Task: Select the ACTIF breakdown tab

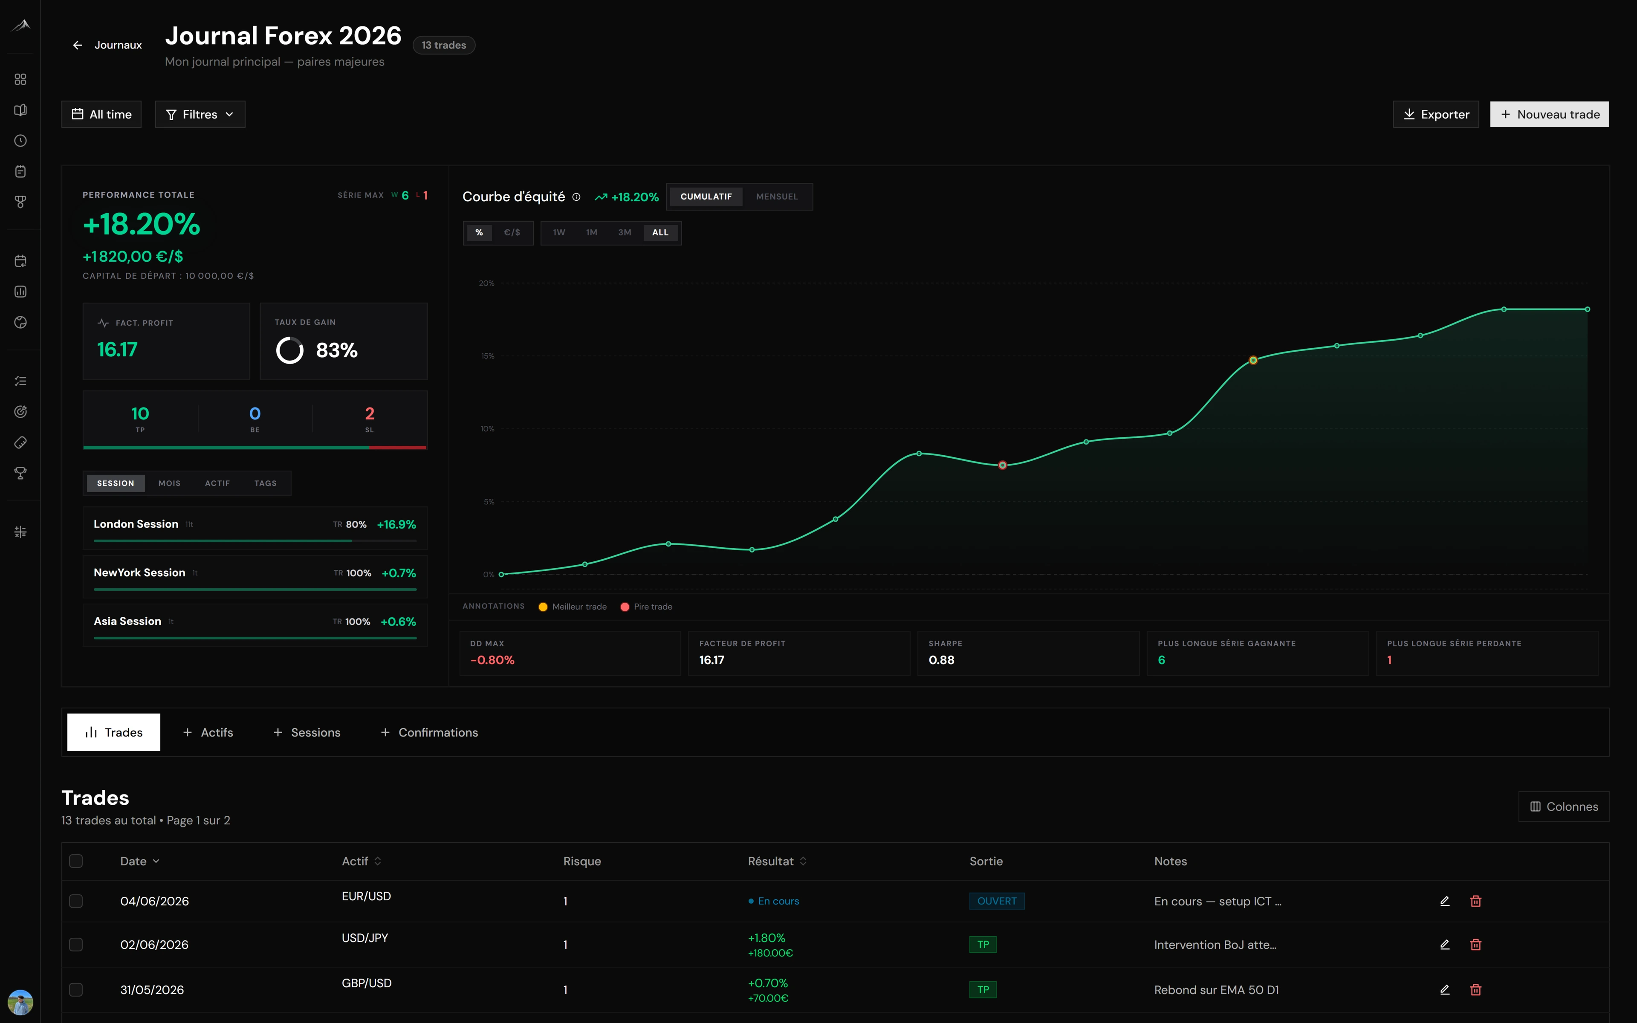Action: coord(217,483)
